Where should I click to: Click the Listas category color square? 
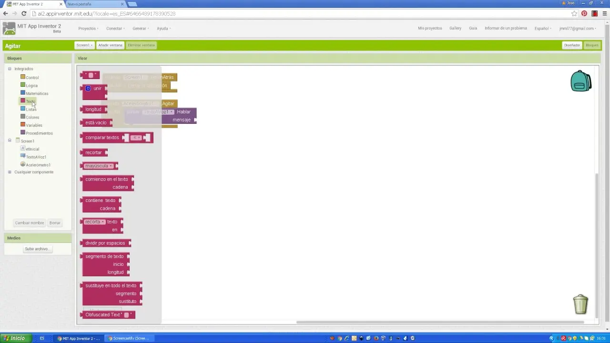(23, 109)
